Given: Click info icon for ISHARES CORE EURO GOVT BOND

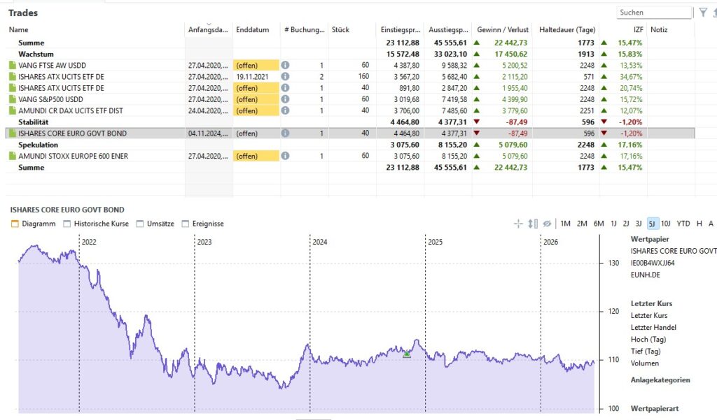Looking at the screenshot, I should [285, 133].
